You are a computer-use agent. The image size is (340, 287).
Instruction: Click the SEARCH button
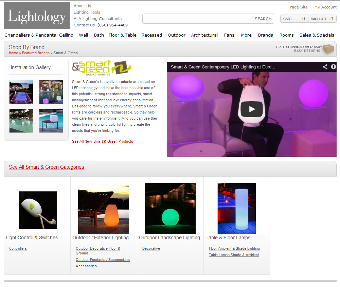[263, 19]
